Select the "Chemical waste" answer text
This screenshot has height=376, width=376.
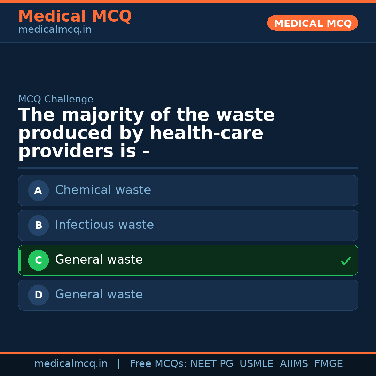click(103, 190)
